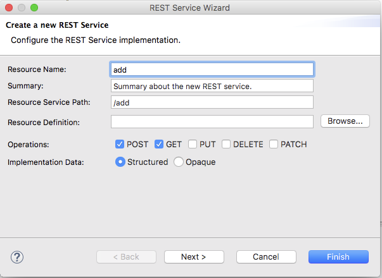Click the Resource Name text field

coord(212,69)
